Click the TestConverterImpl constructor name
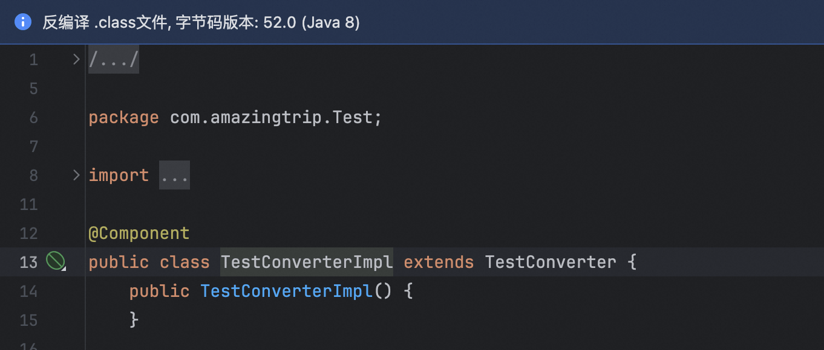The image size is (824, 350). [287, 291]
